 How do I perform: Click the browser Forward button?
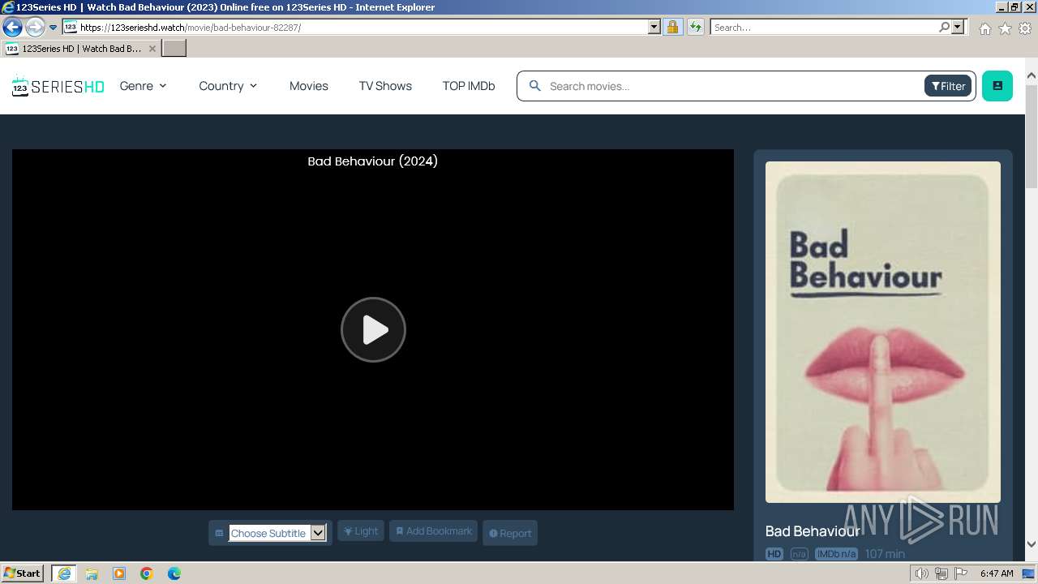coord(34,28)
